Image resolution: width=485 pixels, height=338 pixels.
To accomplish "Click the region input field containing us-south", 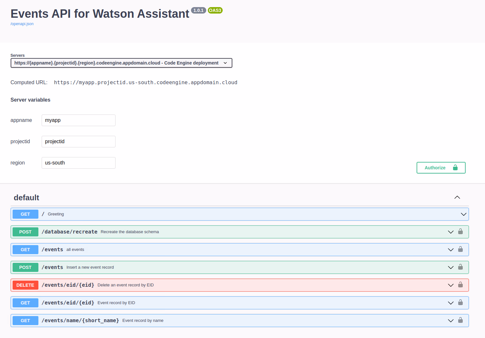I will [78, 163].
